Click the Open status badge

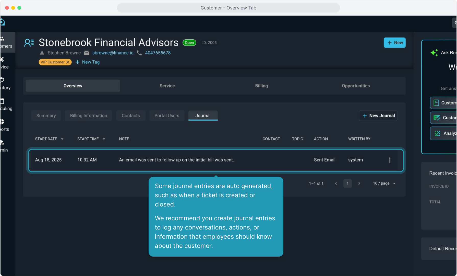click(189, 43)
